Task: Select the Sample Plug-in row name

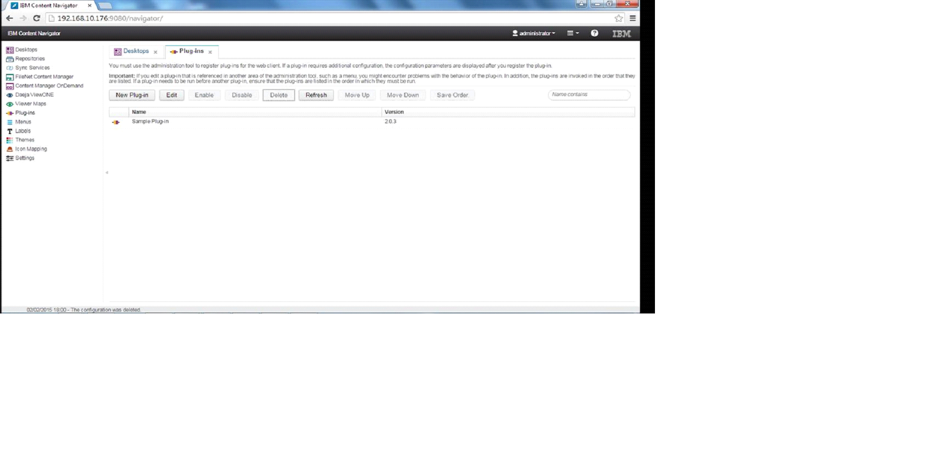Action: click(150, 121)
